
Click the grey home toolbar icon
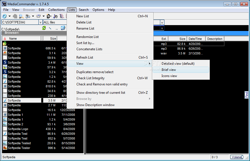pyautogui.click(x=15, y=16)
